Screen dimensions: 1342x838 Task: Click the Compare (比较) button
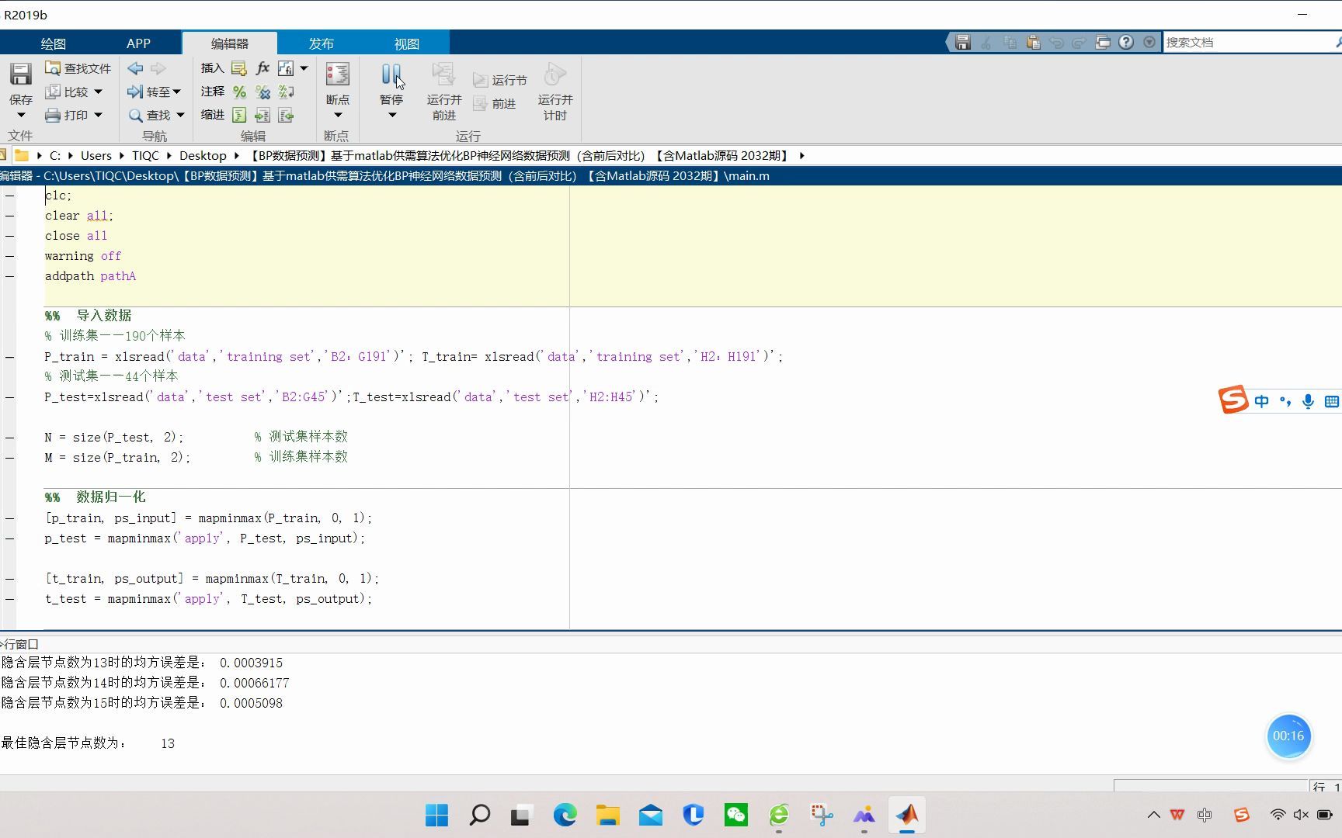point(68,92)
